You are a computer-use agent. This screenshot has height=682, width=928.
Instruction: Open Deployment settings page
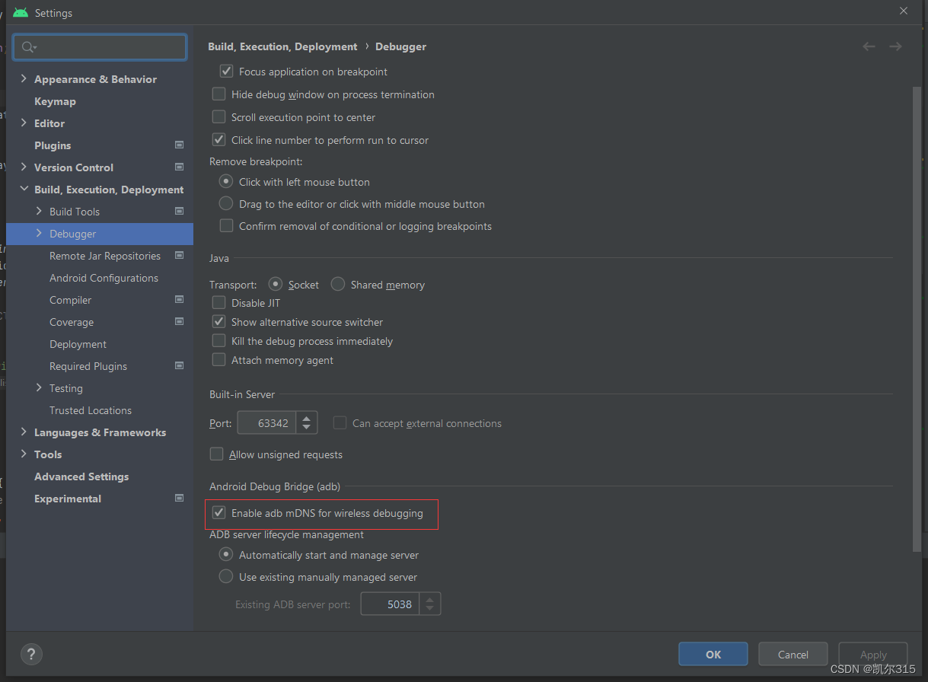click(78, 344)
